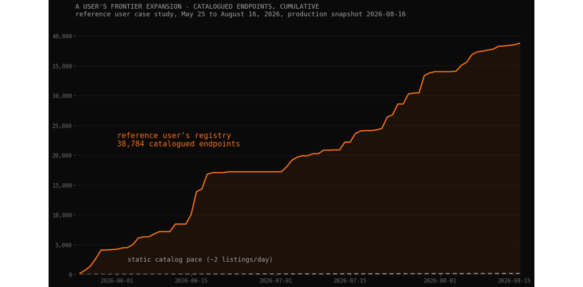Viewport: 583px width, 287px height.
Task: Click the y-axis label 5,000
Action: [x=64, y=245]
